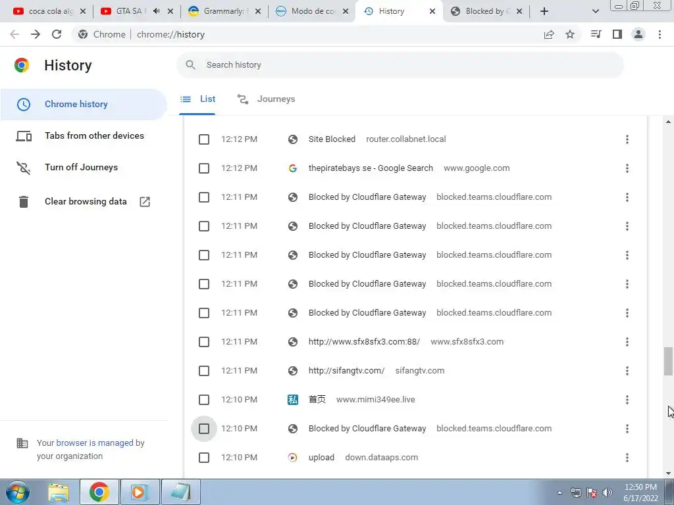The height and width of the screenshot is (505, 674).
Task: Check the thepiratebays se Google Search entry
Action: click(x=204, y=168)
